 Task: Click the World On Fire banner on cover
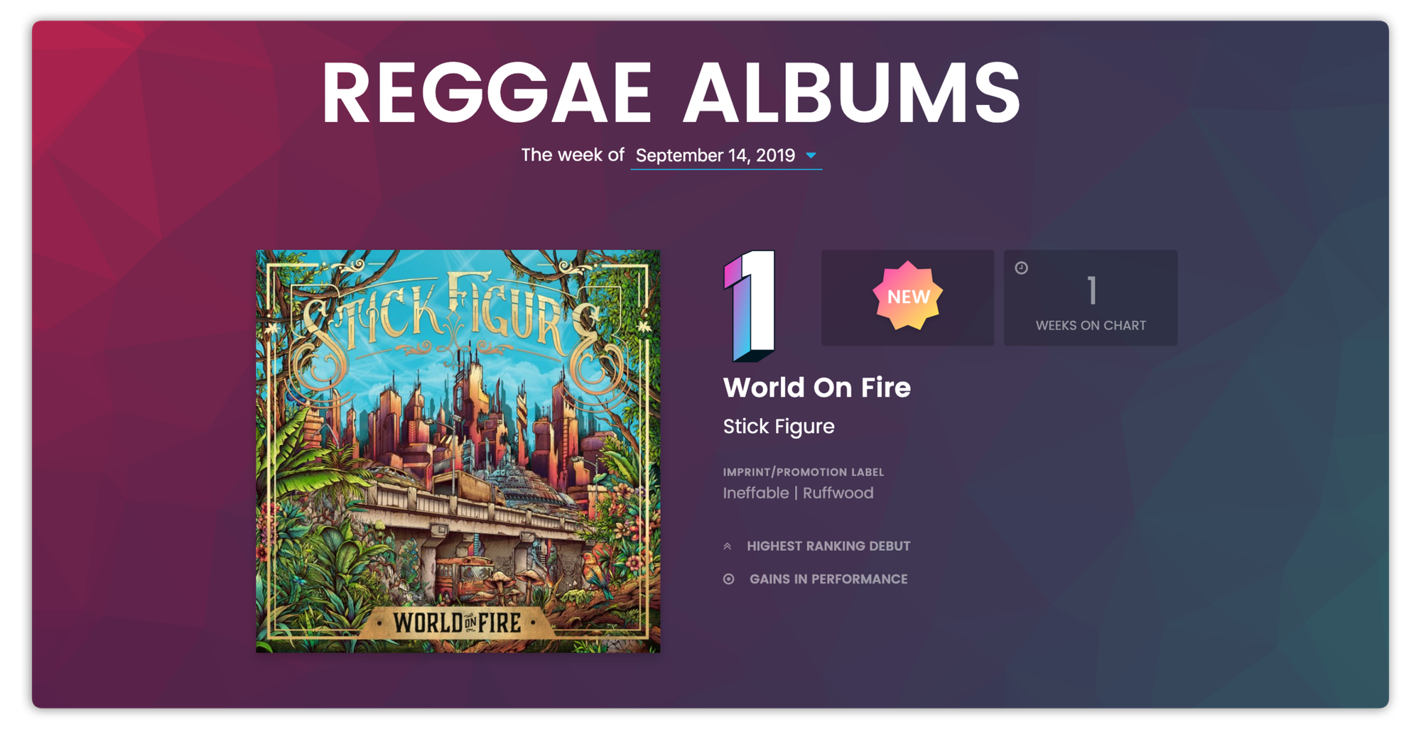[458, 623]
